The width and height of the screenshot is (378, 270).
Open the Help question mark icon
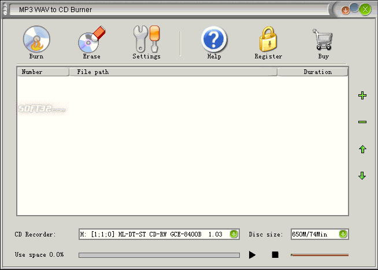(214, 39)
